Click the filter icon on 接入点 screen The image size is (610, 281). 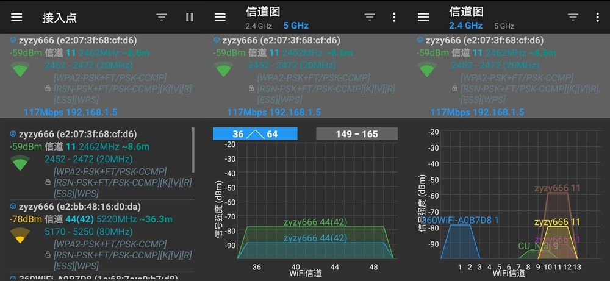[x=162, y=17]
